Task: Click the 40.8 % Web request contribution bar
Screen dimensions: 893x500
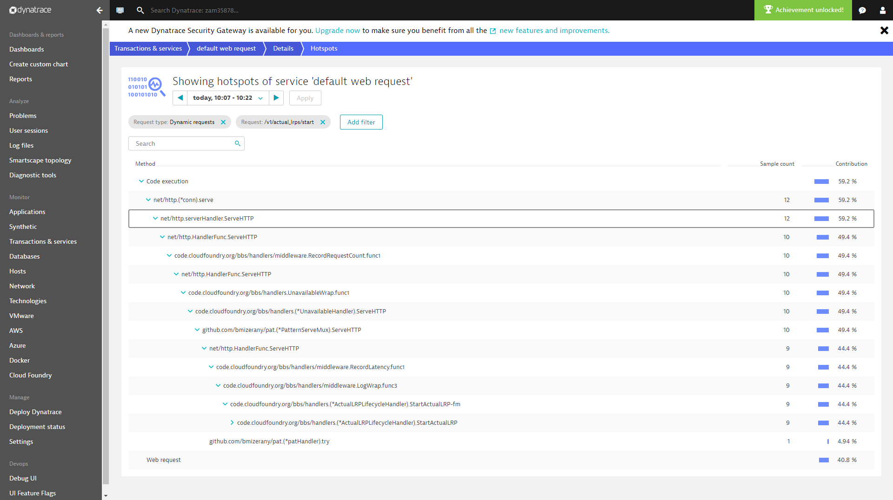Action: click(x=824, y=460)
